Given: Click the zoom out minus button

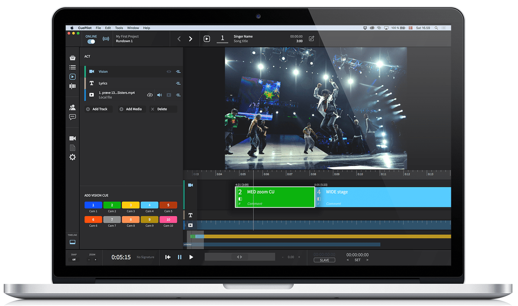Looking at the screenshot, I should tap(89, 260).
